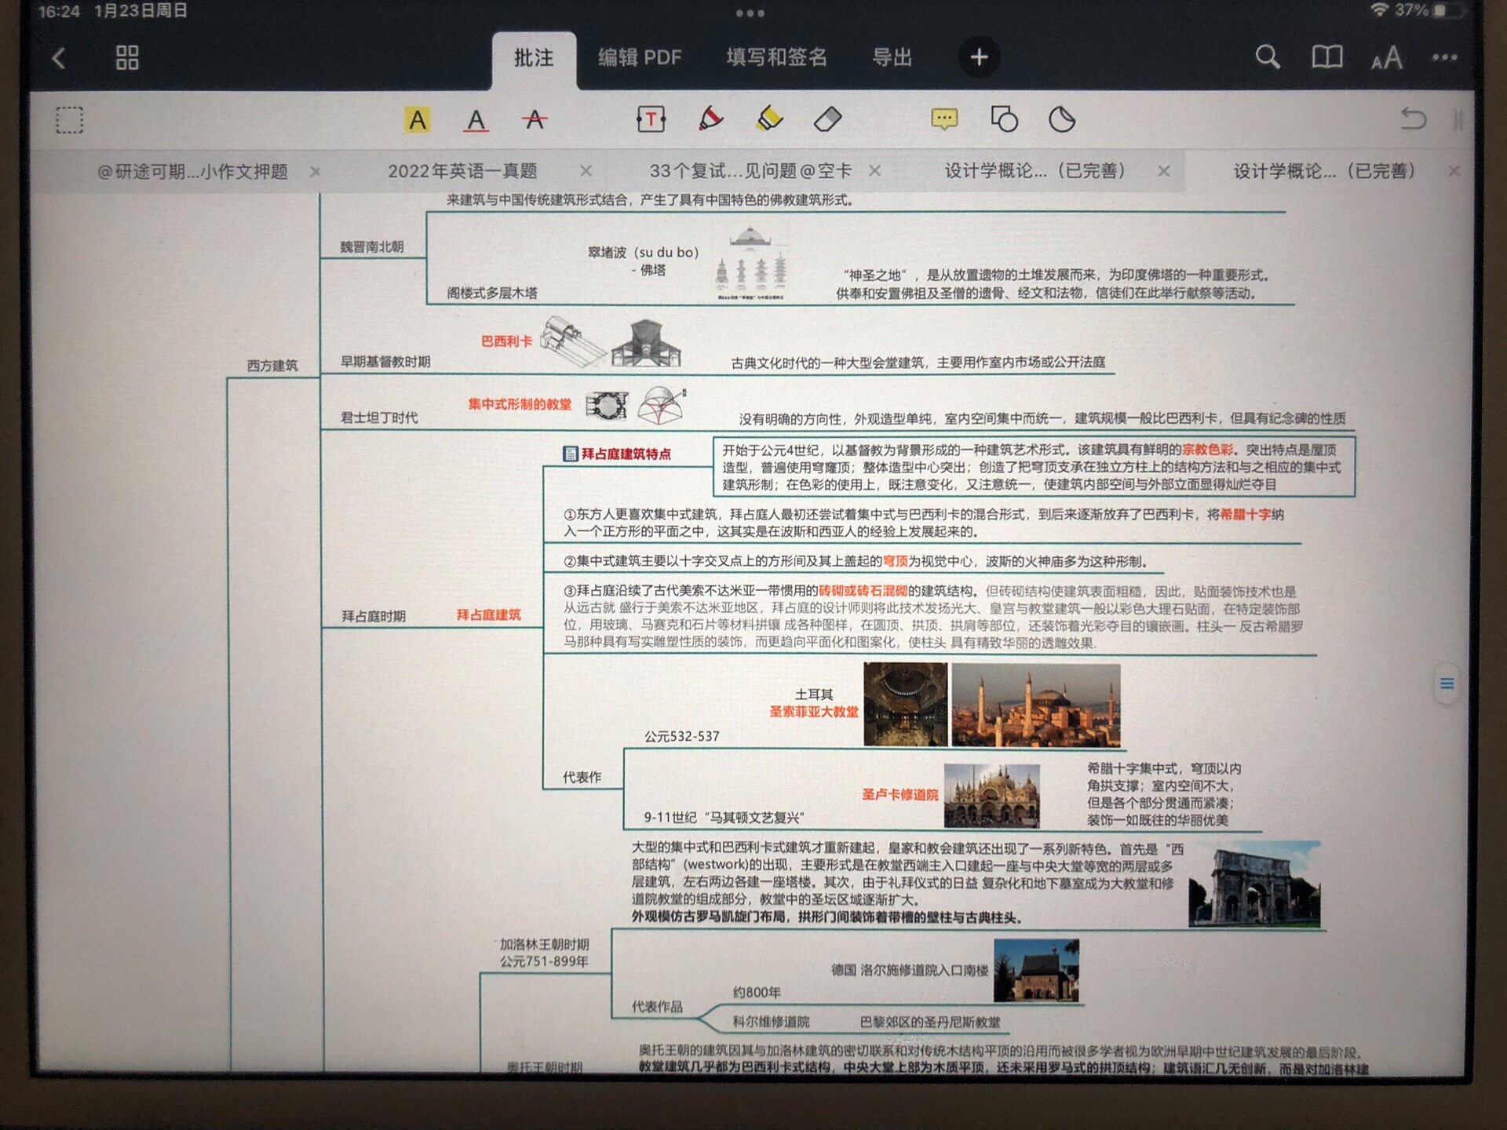Open the 导出 tab
Viewport: 1507px width, 1130px height.
point(892,57)
